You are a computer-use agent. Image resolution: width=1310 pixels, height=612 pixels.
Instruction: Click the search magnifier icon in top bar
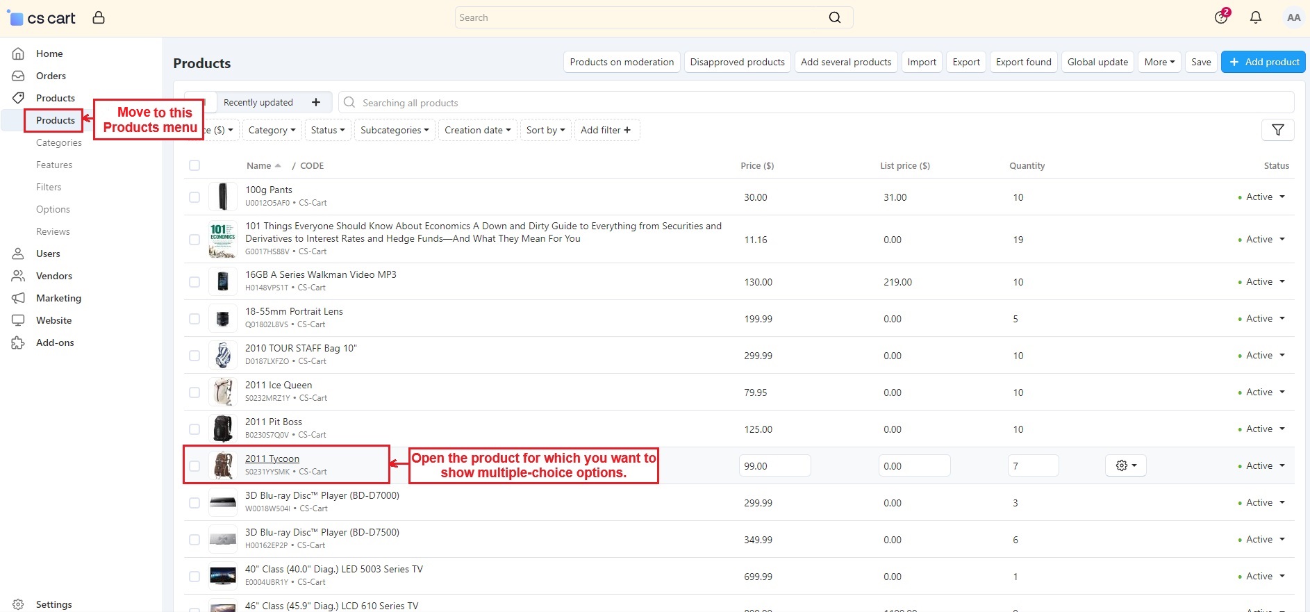[835, 17]
